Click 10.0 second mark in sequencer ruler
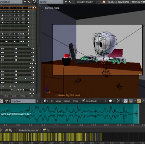 tap(94, 125)
